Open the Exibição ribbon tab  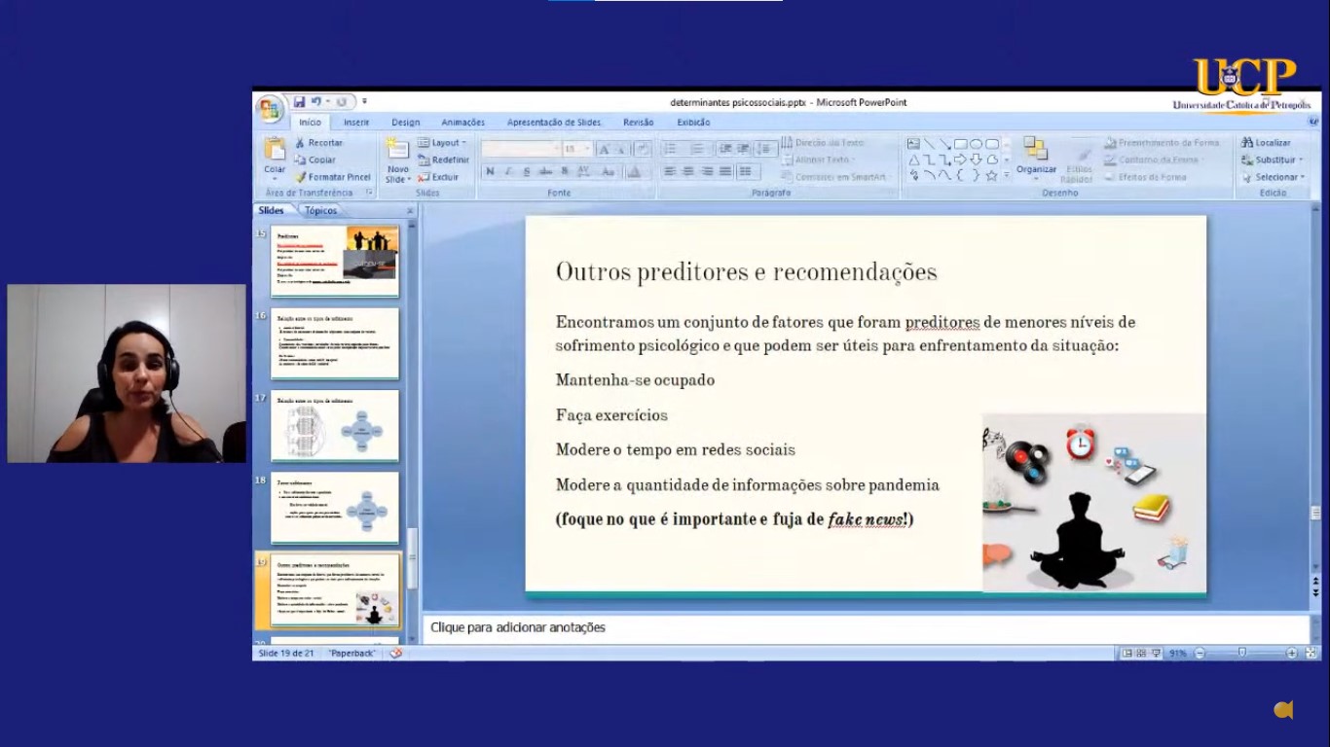coord(693,123)
